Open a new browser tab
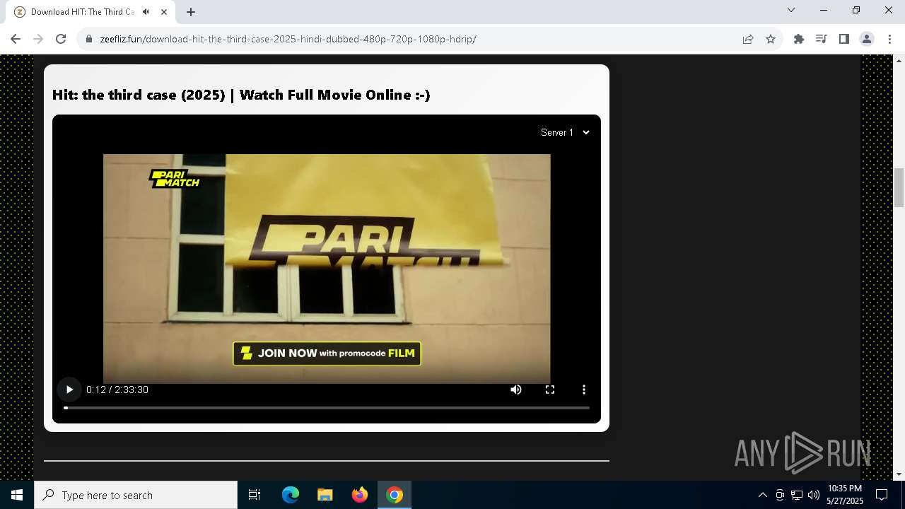 (191, 12)
